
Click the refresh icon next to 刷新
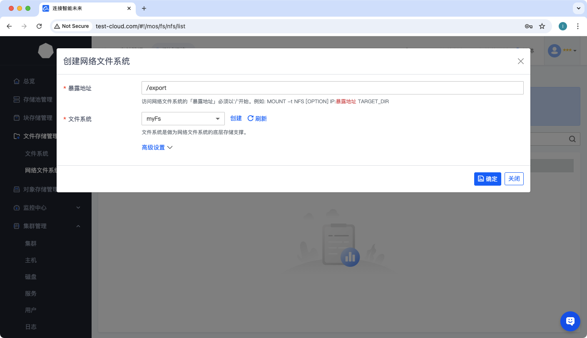(x=251, y=119)
